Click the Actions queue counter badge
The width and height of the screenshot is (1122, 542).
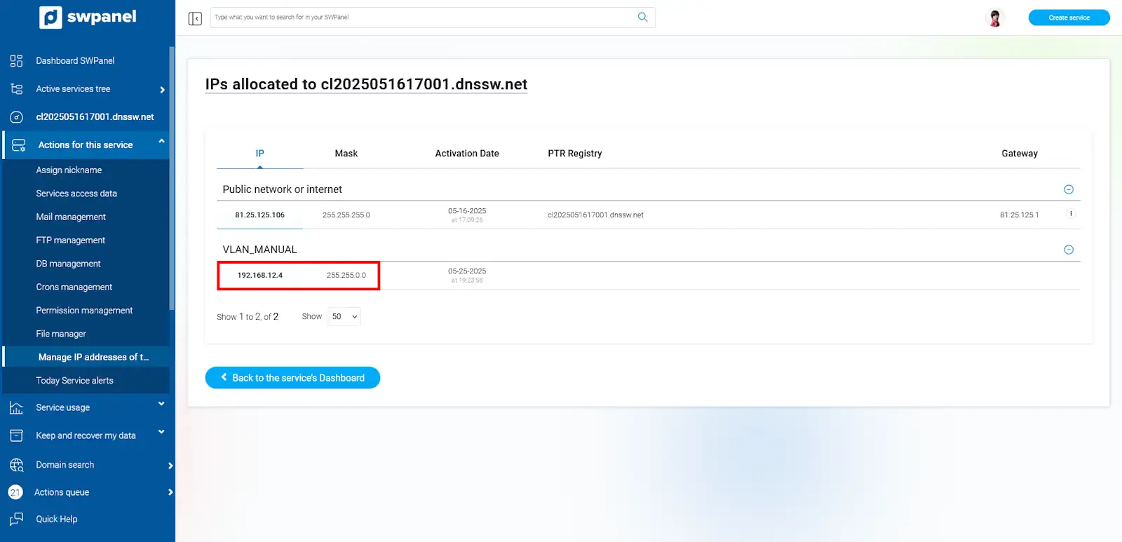(x=15, y=492)
